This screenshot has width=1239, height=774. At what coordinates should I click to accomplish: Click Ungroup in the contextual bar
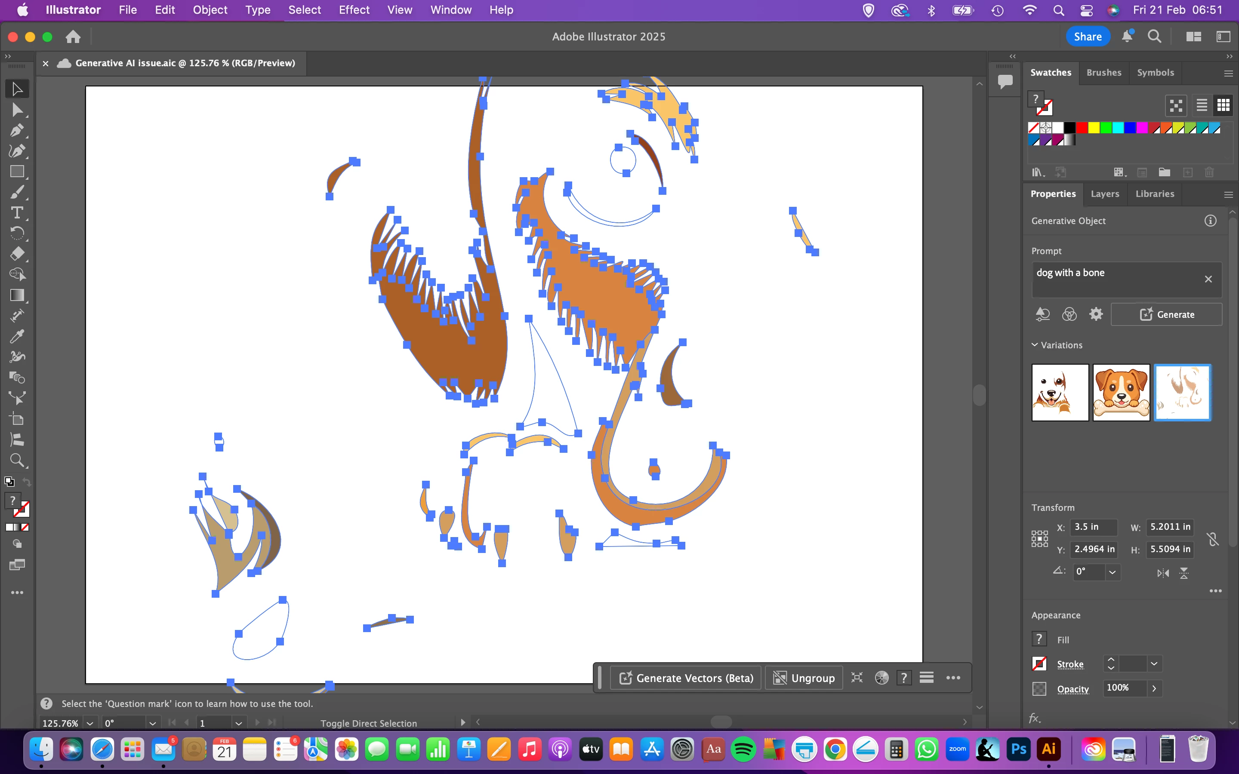(x=804, y=678)
